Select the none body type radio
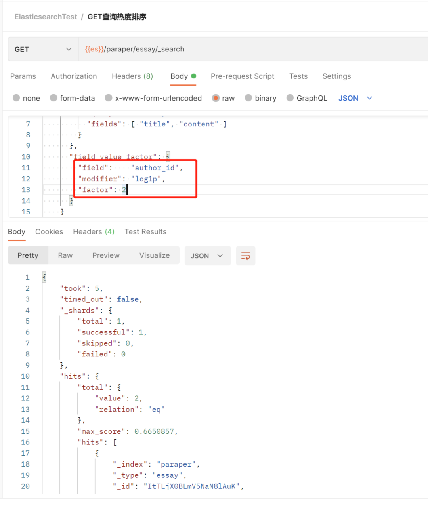 (16, 98)
